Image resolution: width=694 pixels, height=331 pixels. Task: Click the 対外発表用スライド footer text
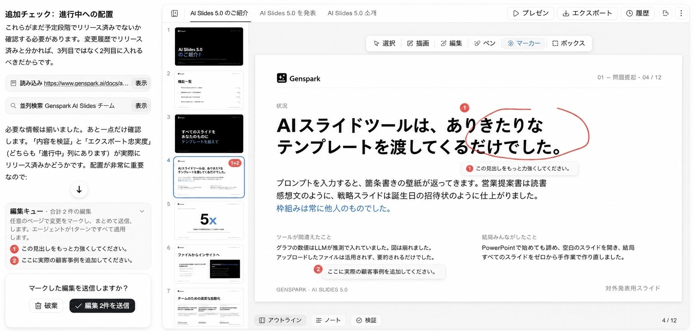click(632, 288)
